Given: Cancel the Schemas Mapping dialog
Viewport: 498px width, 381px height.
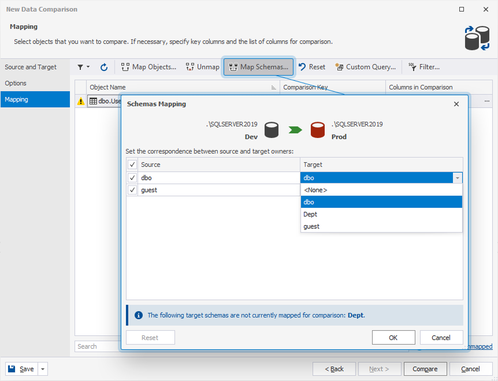Looking at the screenshot, I should [441, 338].
